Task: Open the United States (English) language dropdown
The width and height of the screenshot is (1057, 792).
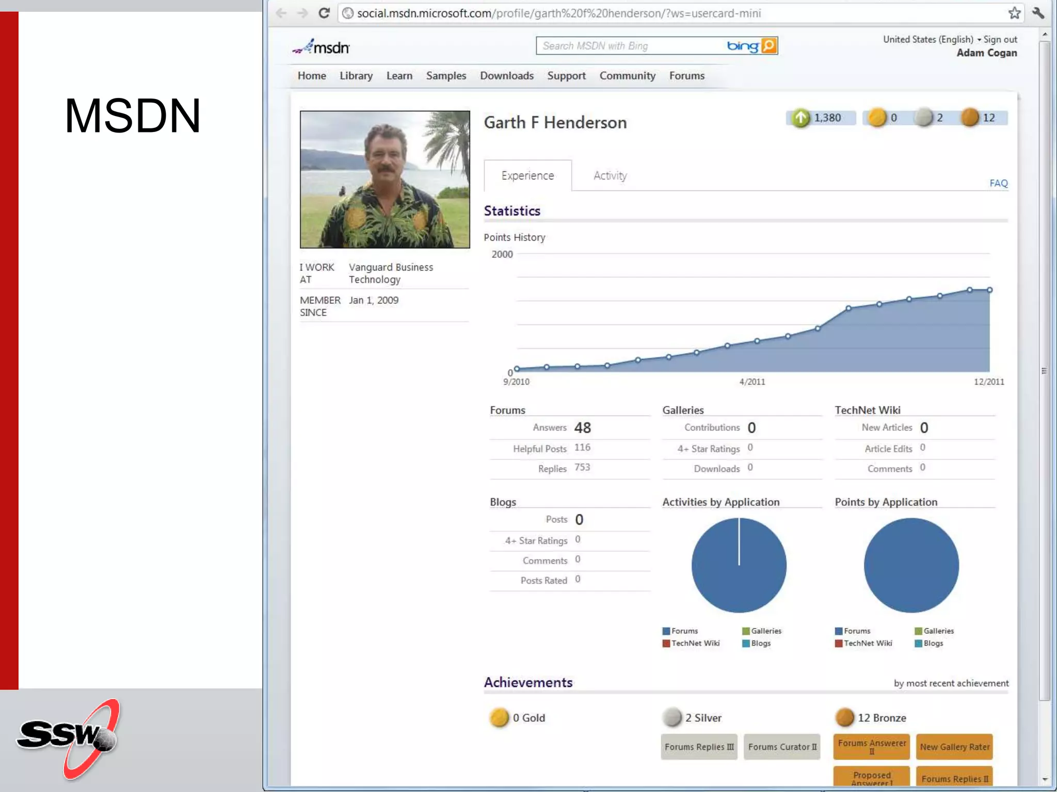Action: 932,39
